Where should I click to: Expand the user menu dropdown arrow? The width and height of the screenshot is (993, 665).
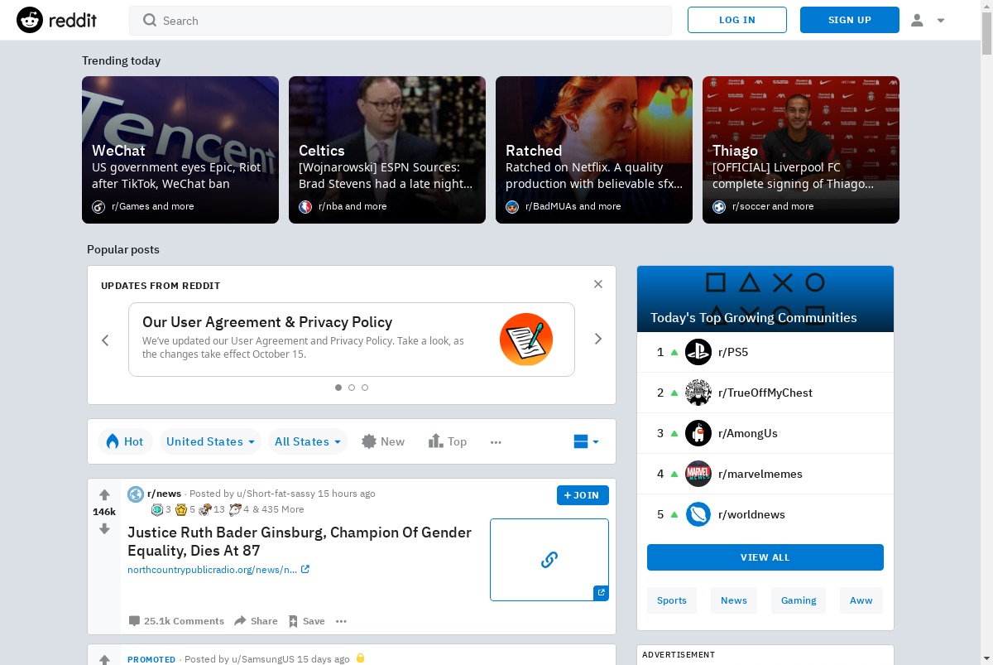point(941,21)
